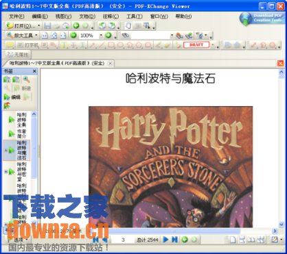Open the 编辑(E) menu

coord(40,16)
